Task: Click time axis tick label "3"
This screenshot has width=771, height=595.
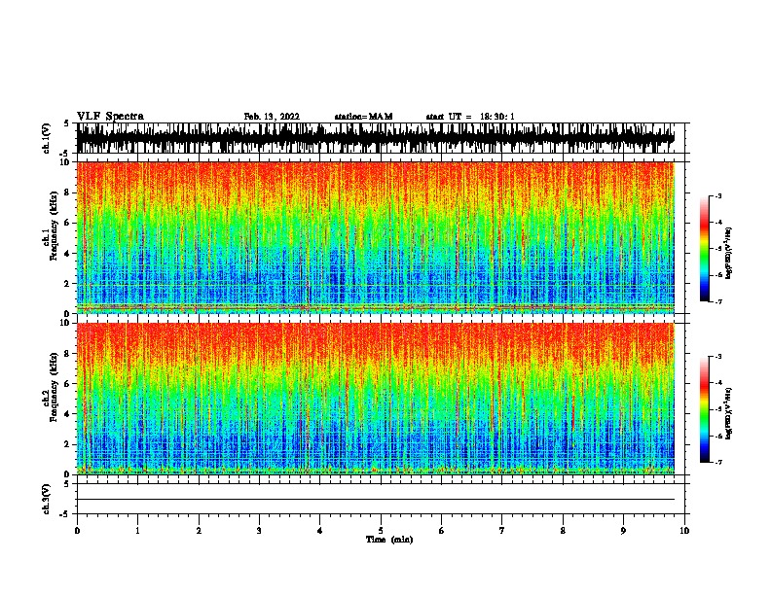Action: coord(259,531)
